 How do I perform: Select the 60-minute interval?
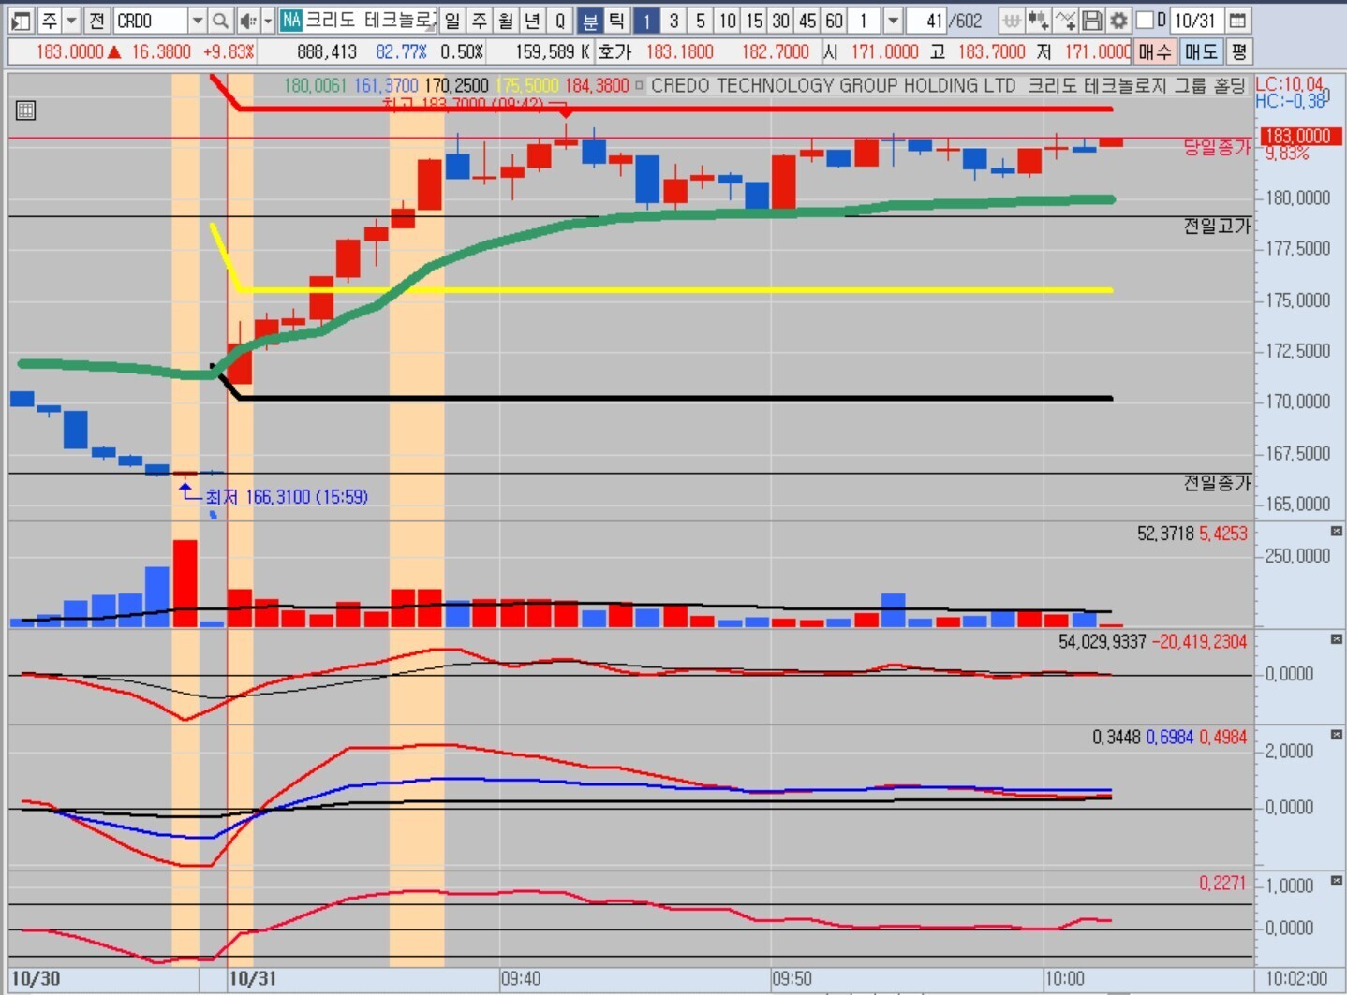coord(835,20)
